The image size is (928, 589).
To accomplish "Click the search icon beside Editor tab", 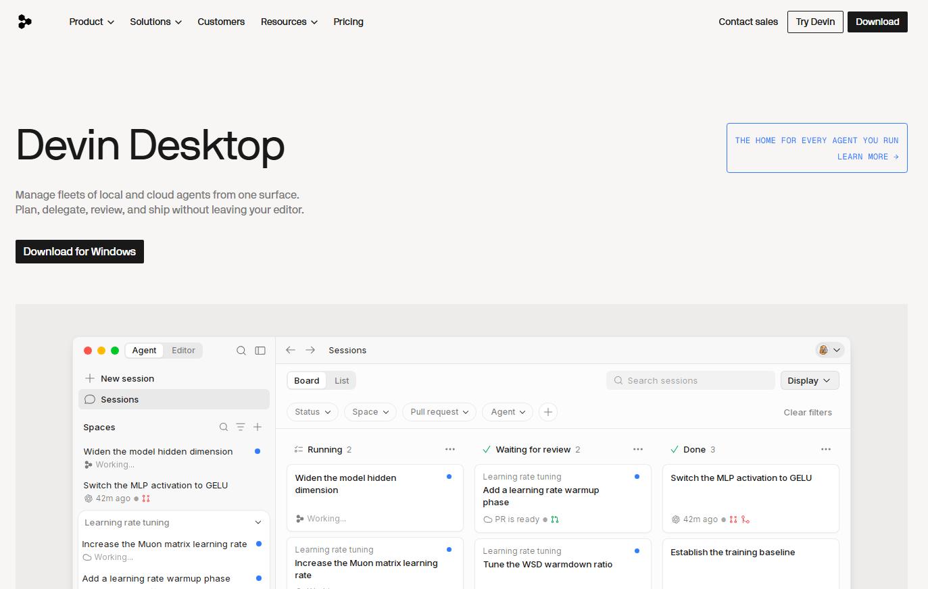I will point(241,351).
